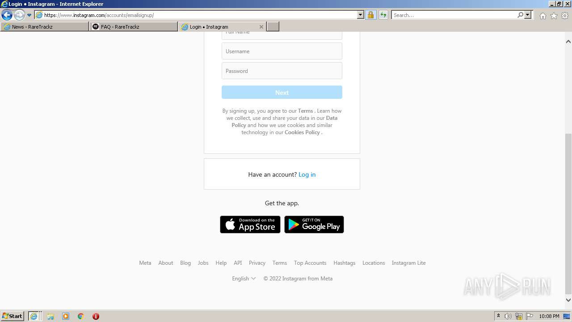This screenshot has width=572, height=322.
Task: Open the Hashtags footer link
Action: click(x=345, y=263)
